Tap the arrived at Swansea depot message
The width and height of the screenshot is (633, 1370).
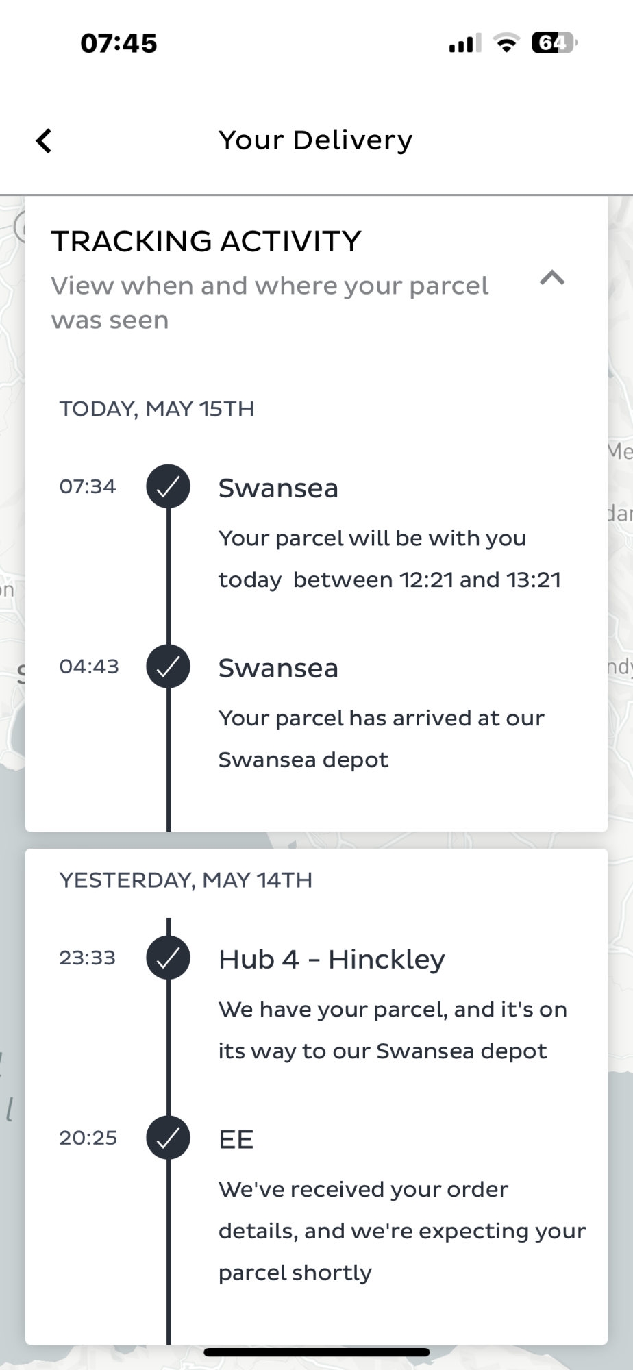coord(381,738)
